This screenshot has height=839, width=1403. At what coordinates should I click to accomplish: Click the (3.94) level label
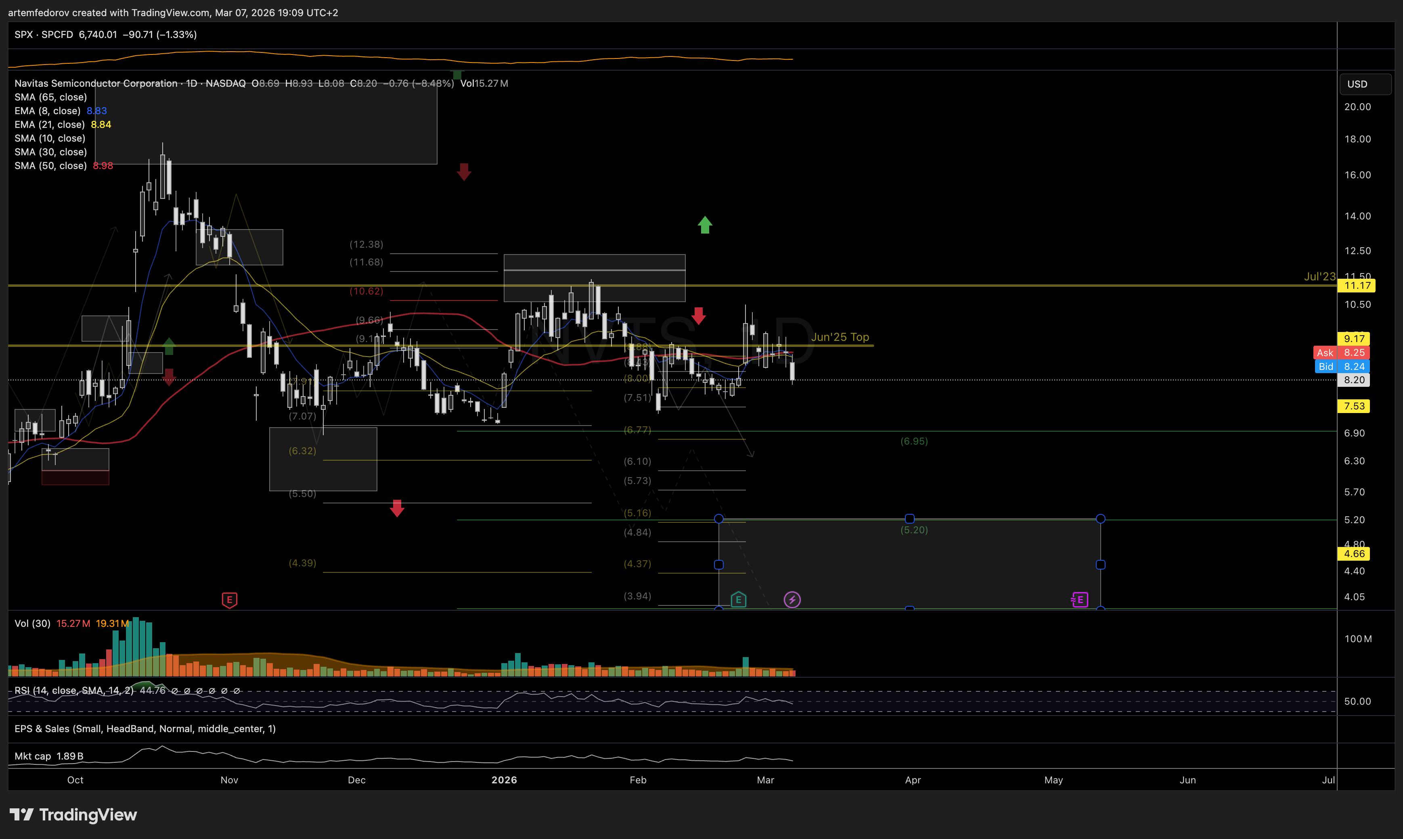[638, 596]
